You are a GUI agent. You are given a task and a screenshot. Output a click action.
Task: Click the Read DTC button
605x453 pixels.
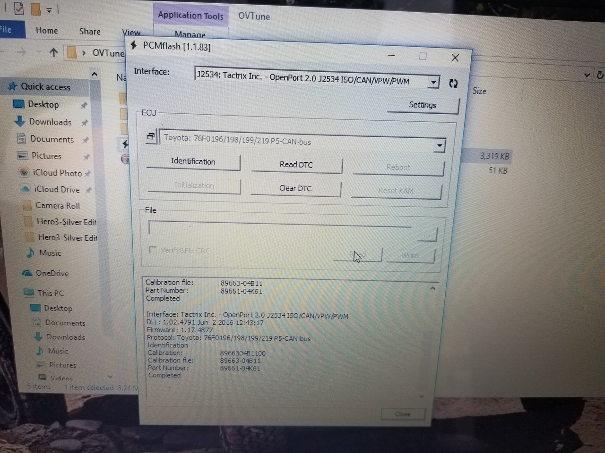pos(296,165)
